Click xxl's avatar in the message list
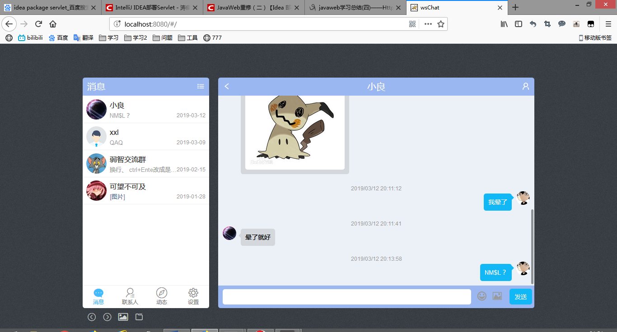617x332 pixels. [x=96, y=136]
